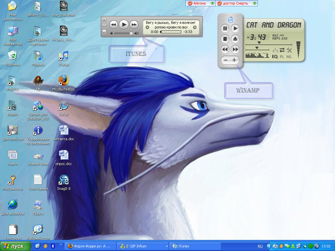Toggle Winamp's PL playlist window
The width and height of the screenshot is (335, 251).
[282, 57]
